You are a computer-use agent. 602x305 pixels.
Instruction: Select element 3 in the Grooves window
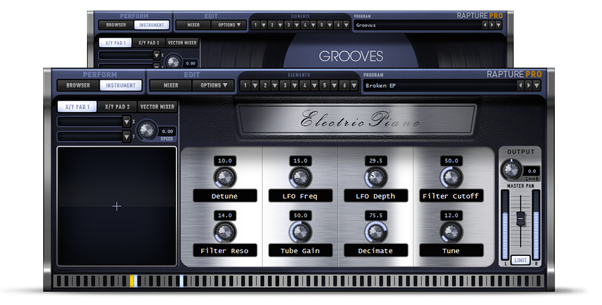pyautogui.click(x=288, y=25)
